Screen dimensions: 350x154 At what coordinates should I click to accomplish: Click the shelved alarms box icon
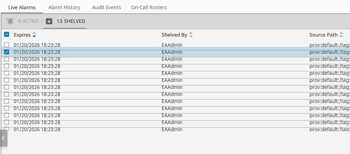[49, 21]
